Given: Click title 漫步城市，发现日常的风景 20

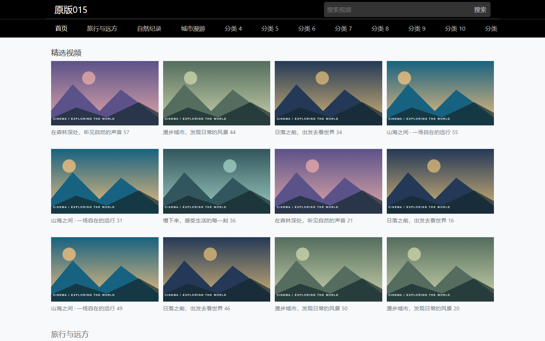Looking at the screenshot, I should pos(423,308).
